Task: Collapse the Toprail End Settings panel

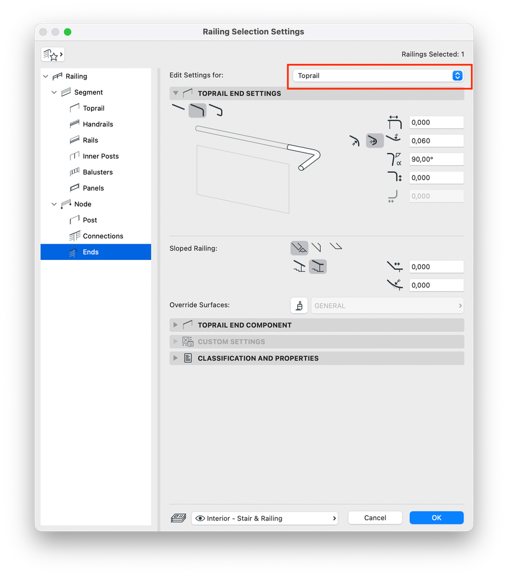Action: (175, 93)
